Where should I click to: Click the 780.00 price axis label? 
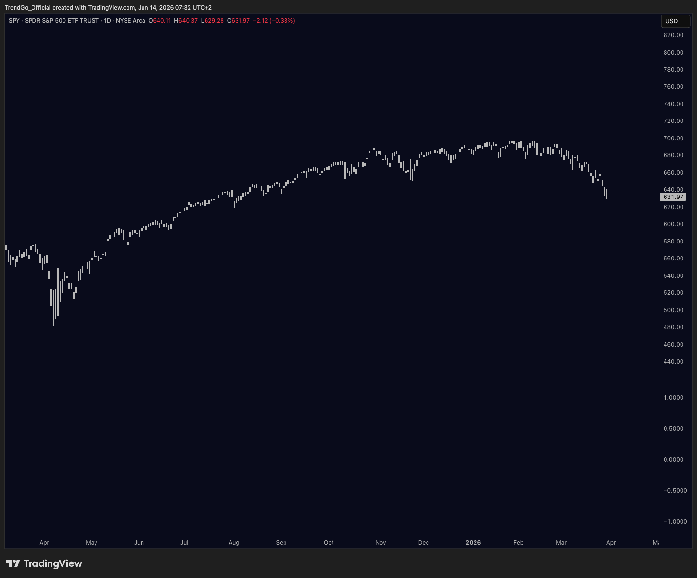673,70
